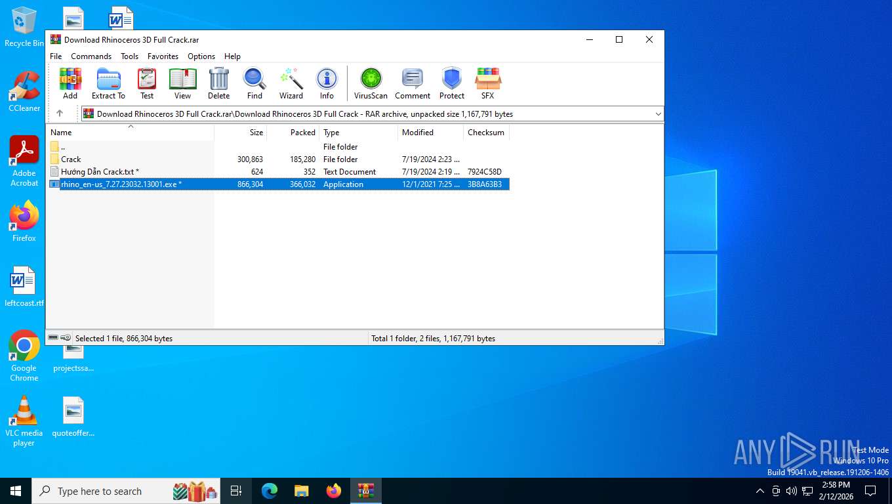Click checksum 7924C58D cell
The width and height of the screenshot is (892, 504).
(x=485, y=171)
